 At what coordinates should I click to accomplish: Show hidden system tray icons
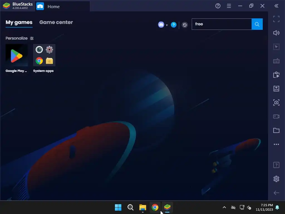[224, 207]
